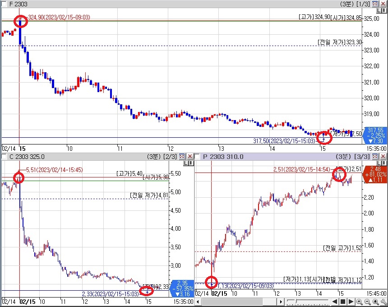Tick the C 2303 325.0 chart checkbox
The height and width of the screenshot is (307, 388).
(4, 157)
